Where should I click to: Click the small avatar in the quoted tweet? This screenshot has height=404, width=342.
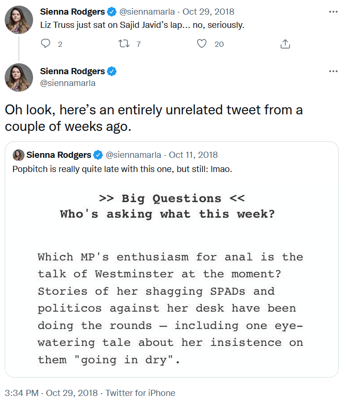18,155
